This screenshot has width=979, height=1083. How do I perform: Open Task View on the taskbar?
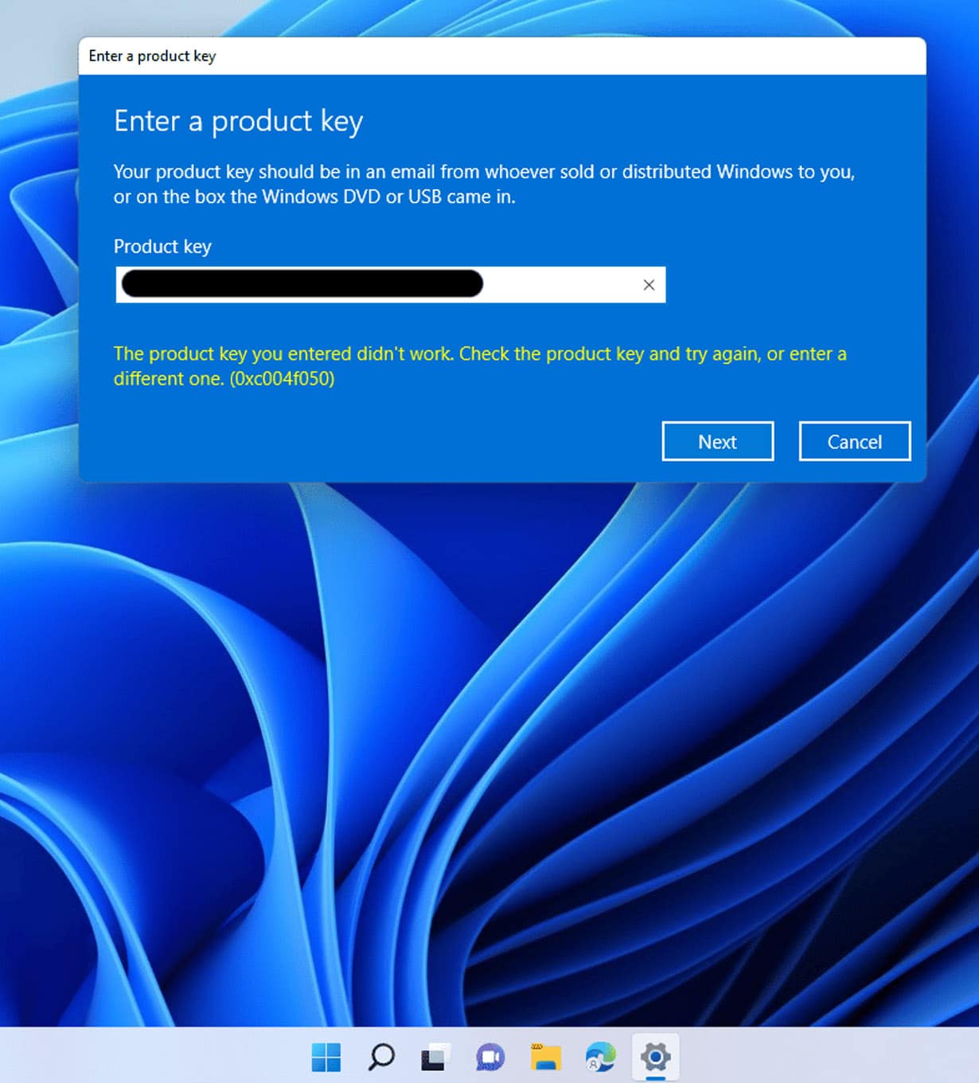[435, 1058]
